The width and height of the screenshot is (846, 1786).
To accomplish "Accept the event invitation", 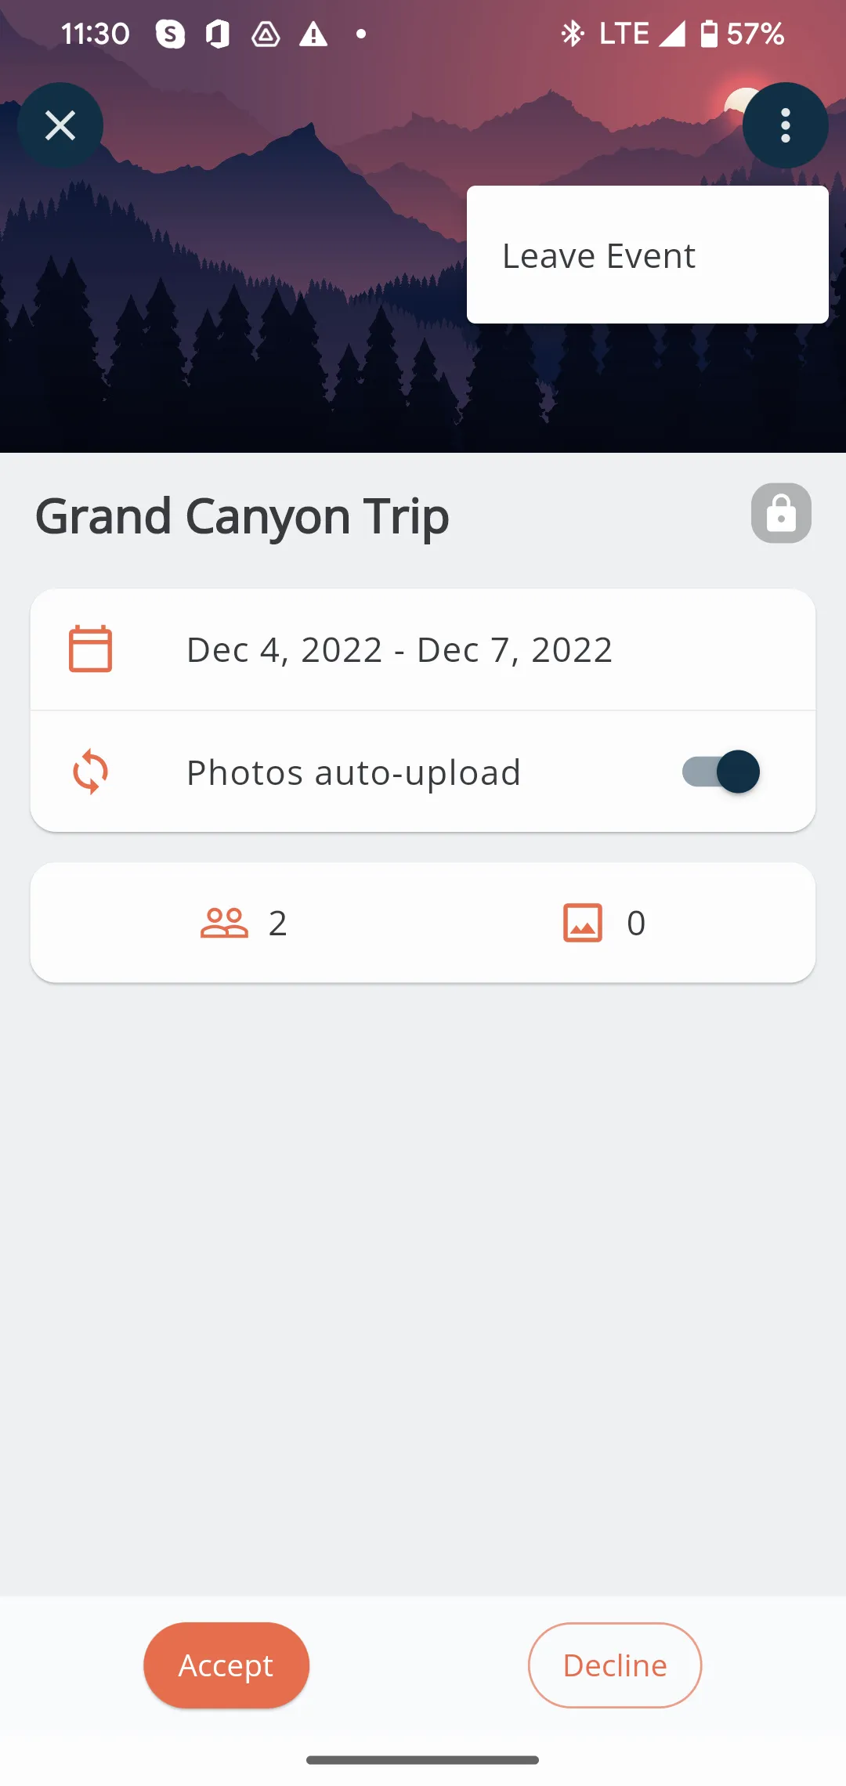I will click(226, 1665).
